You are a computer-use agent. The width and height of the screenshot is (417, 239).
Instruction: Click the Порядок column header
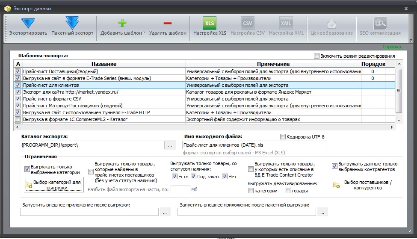click(x=373, y=64)
